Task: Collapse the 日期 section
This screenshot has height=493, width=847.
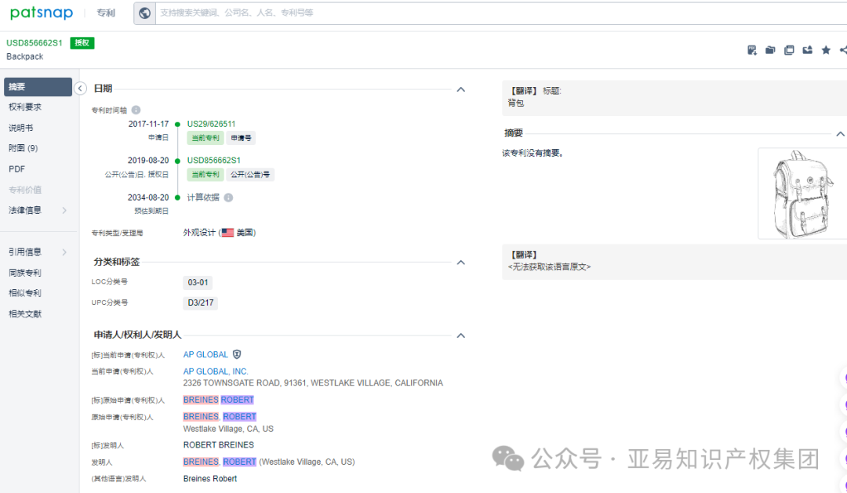Action: pos(461,89)
